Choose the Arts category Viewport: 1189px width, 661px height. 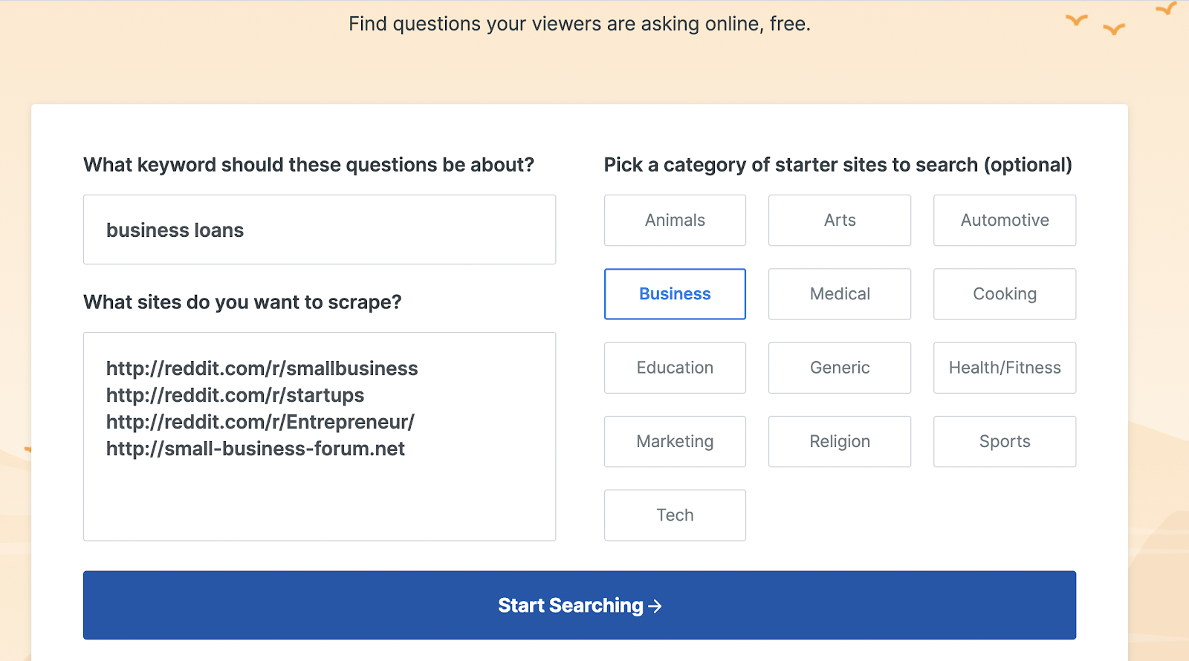840,221
